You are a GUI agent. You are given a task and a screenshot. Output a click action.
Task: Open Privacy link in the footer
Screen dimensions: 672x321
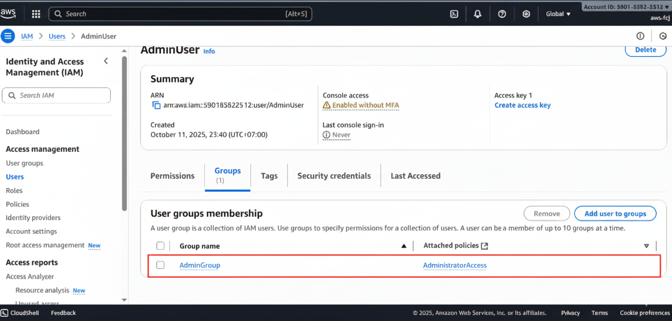571,313
